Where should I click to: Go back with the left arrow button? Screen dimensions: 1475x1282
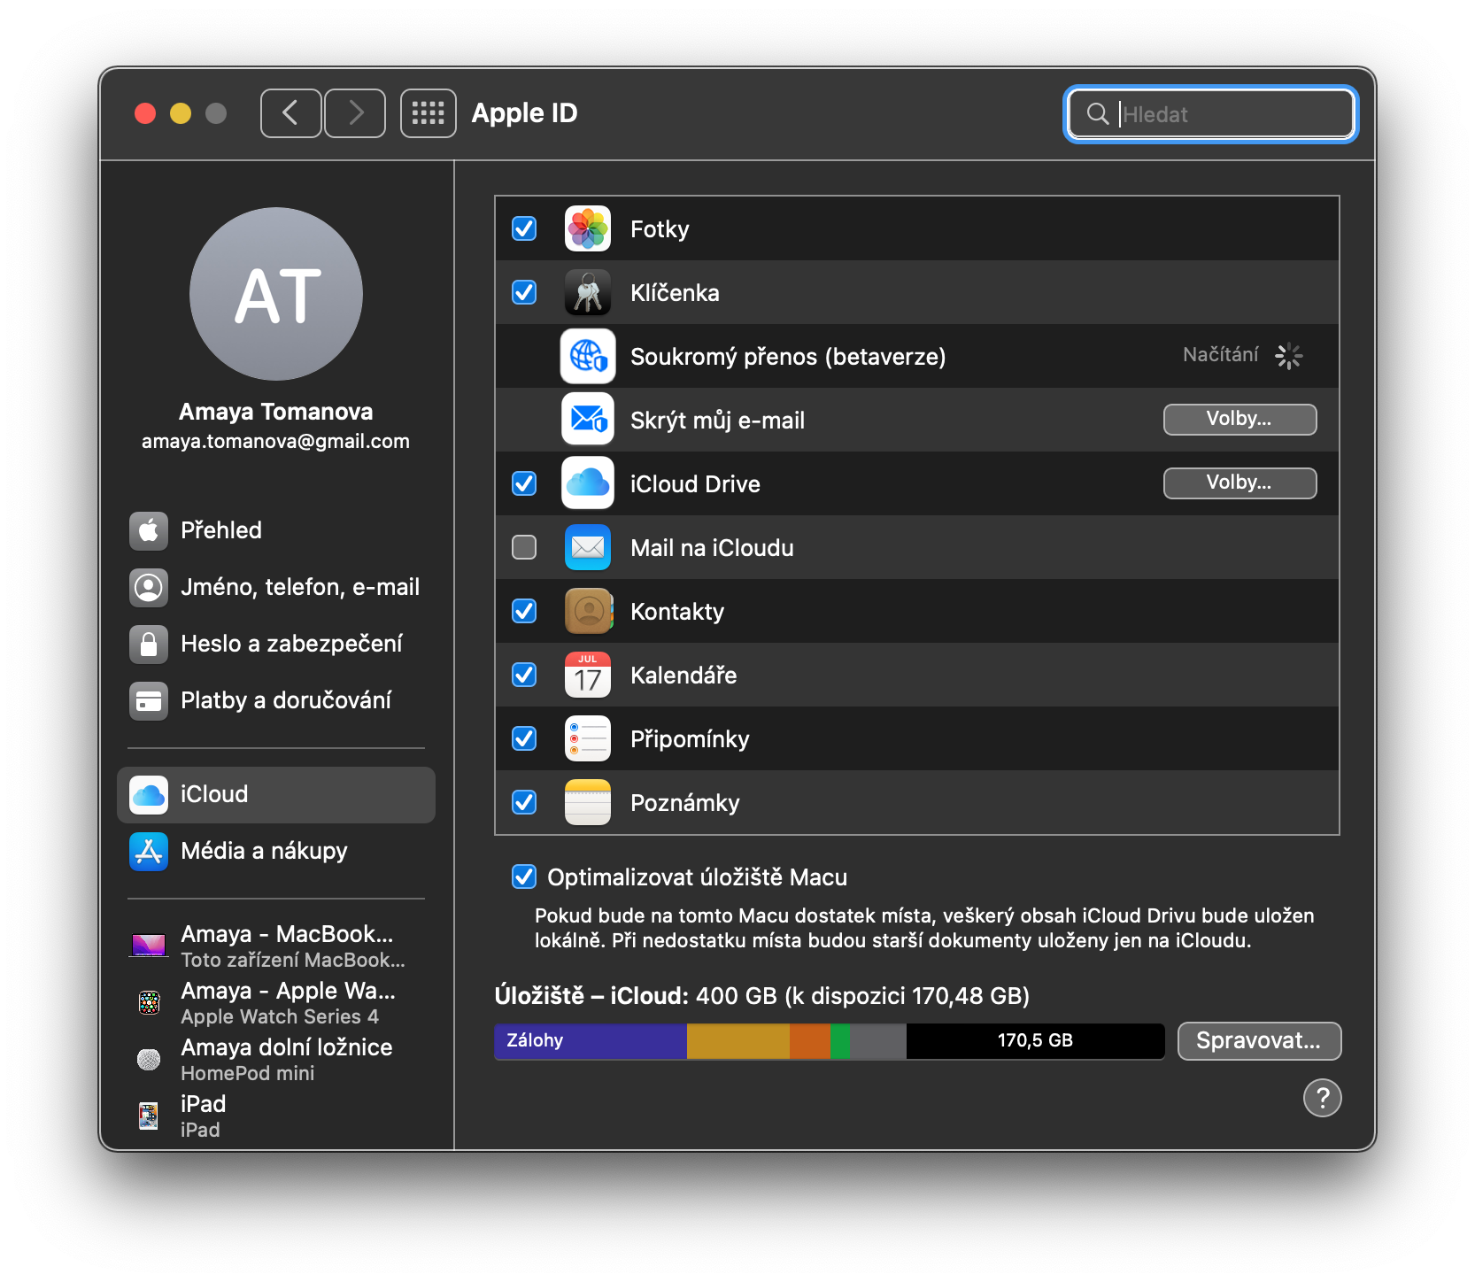tap(290, 113)
